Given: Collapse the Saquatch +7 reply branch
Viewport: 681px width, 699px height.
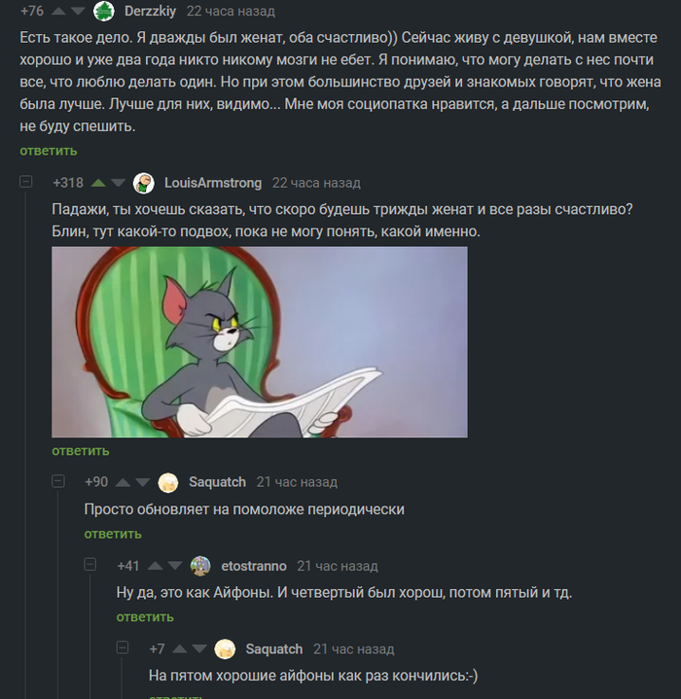Looking at the screenshot, I should [x=123, y=647].
